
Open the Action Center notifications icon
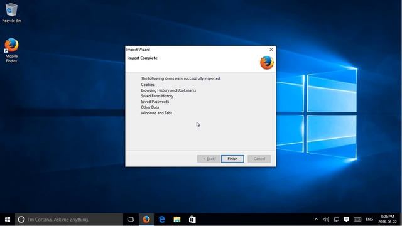(x=346, y=219)
